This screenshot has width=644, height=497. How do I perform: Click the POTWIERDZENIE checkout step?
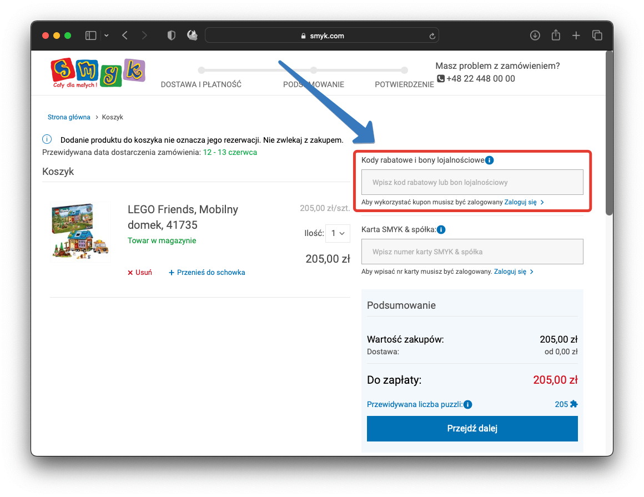click(404, 84)
